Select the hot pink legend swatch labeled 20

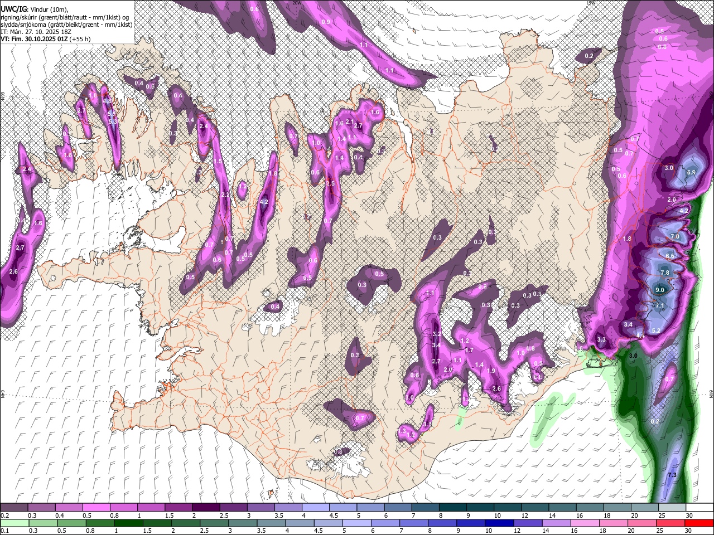click(x=643, y=523)
